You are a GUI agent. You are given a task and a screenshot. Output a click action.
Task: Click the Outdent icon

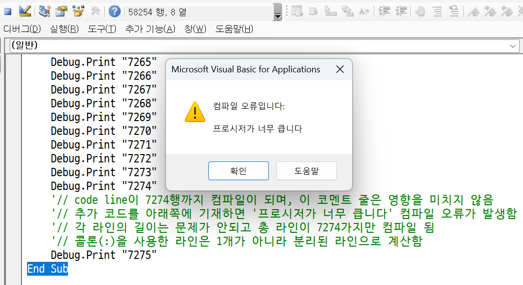400,12
